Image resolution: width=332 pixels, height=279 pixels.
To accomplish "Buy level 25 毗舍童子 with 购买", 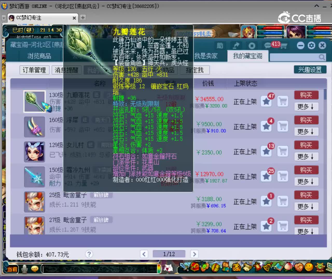I will [x=306, y=195].
